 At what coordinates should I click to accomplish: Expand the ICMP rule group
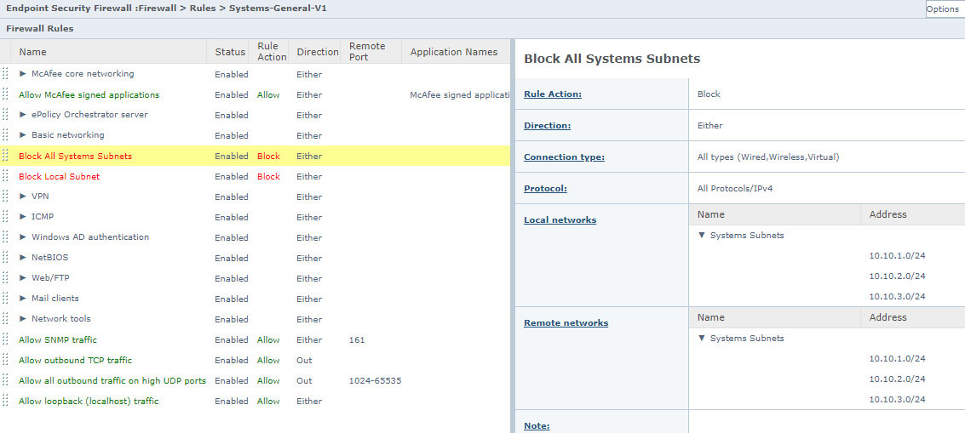point(23,216)
